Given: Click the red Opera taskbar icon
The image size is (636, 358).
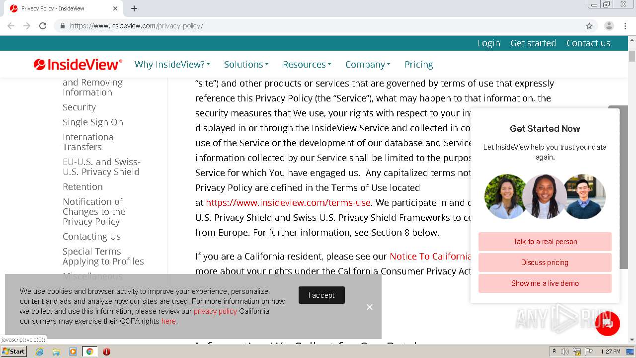Looking at the screenshot, I should pyautogui.click(x=106, y=352).
